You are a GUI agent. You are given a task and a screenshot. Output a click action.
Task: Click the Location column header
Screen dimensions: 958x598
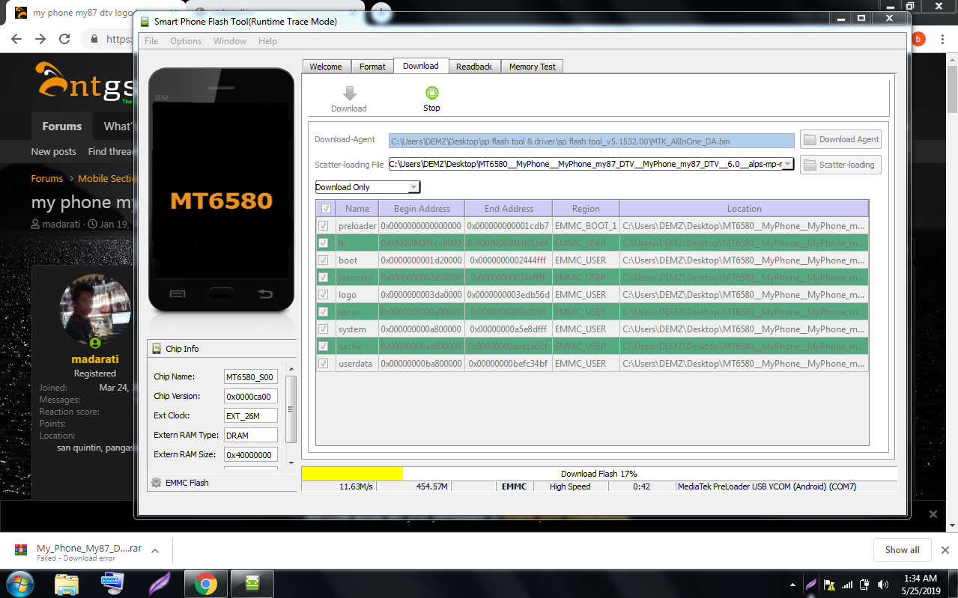pos(744,209)
